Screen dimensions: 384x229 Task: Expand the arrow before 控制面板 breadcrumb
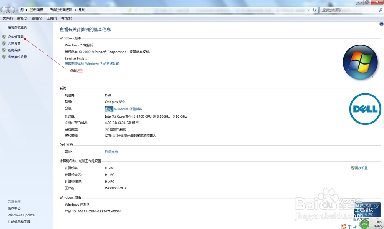(x=27, y=10)
